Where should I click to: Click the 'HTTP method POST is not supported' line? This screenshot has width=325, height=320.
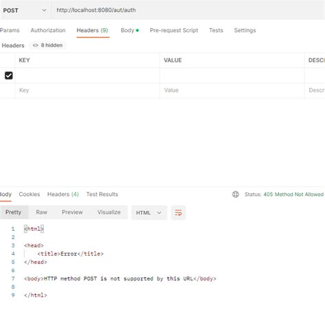coord(120,279)
